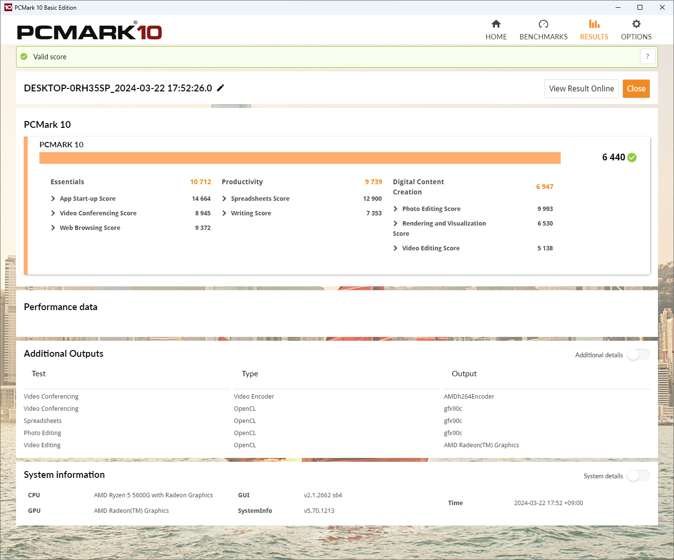Click the Productivity heading
674x560 pixels.
[x=242, y=182]
